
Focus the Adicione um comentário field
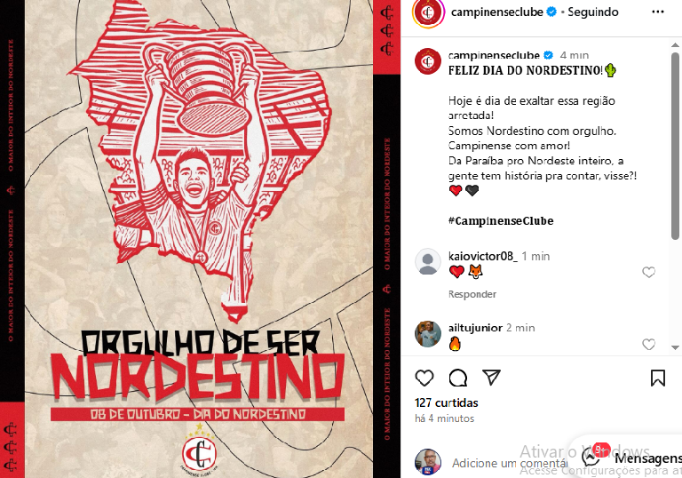click(510, 463)
